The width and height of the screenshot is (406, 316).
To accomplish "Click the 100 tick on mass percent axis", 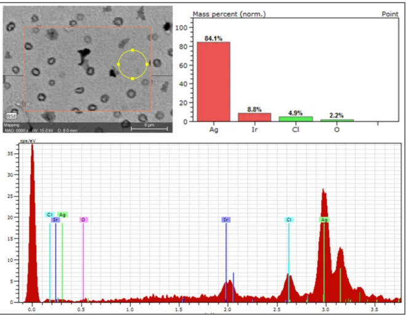I will click(180, 28).
